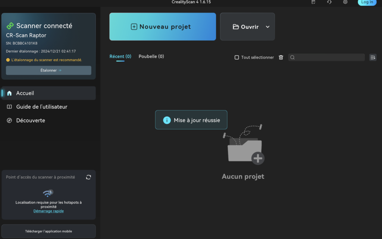Click the home icon next to Accueil
This screenshot has width=382, height=239.
[x=9, y=93]
